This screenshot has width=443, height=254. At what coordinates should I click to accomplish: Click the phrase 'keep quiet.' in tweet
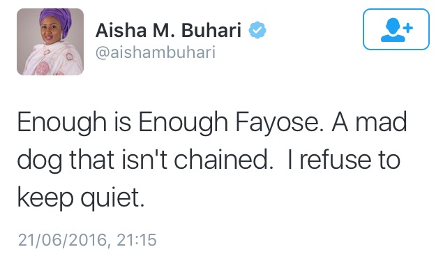point(81,197)
